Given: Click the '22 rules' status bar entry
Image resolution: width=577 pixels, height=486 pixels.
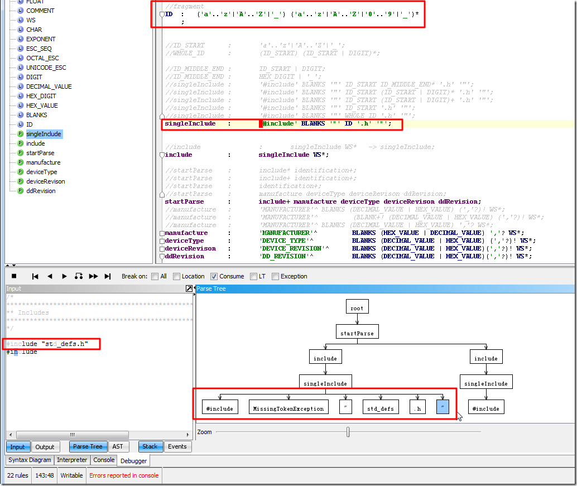Looking at the screenshot, I should pyautogui.click(x=18, y=475).
